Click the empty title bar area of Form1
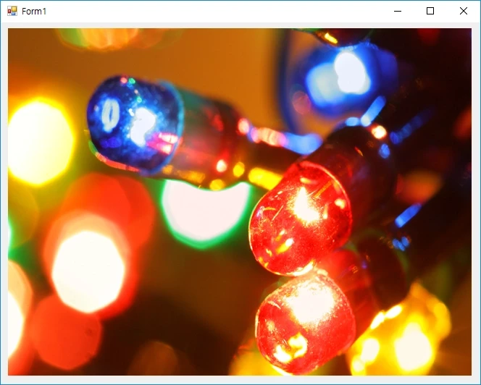This screenshot has width=481, height=385. click(x=217, y=11)
